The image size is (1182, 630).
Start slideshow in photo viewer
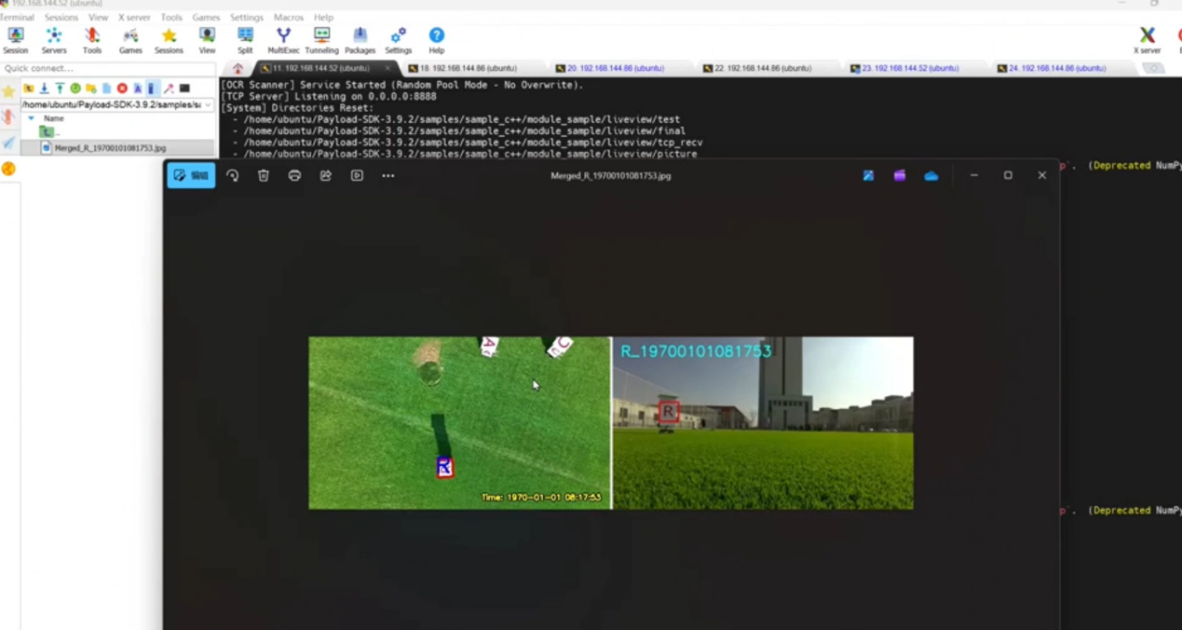357,175
